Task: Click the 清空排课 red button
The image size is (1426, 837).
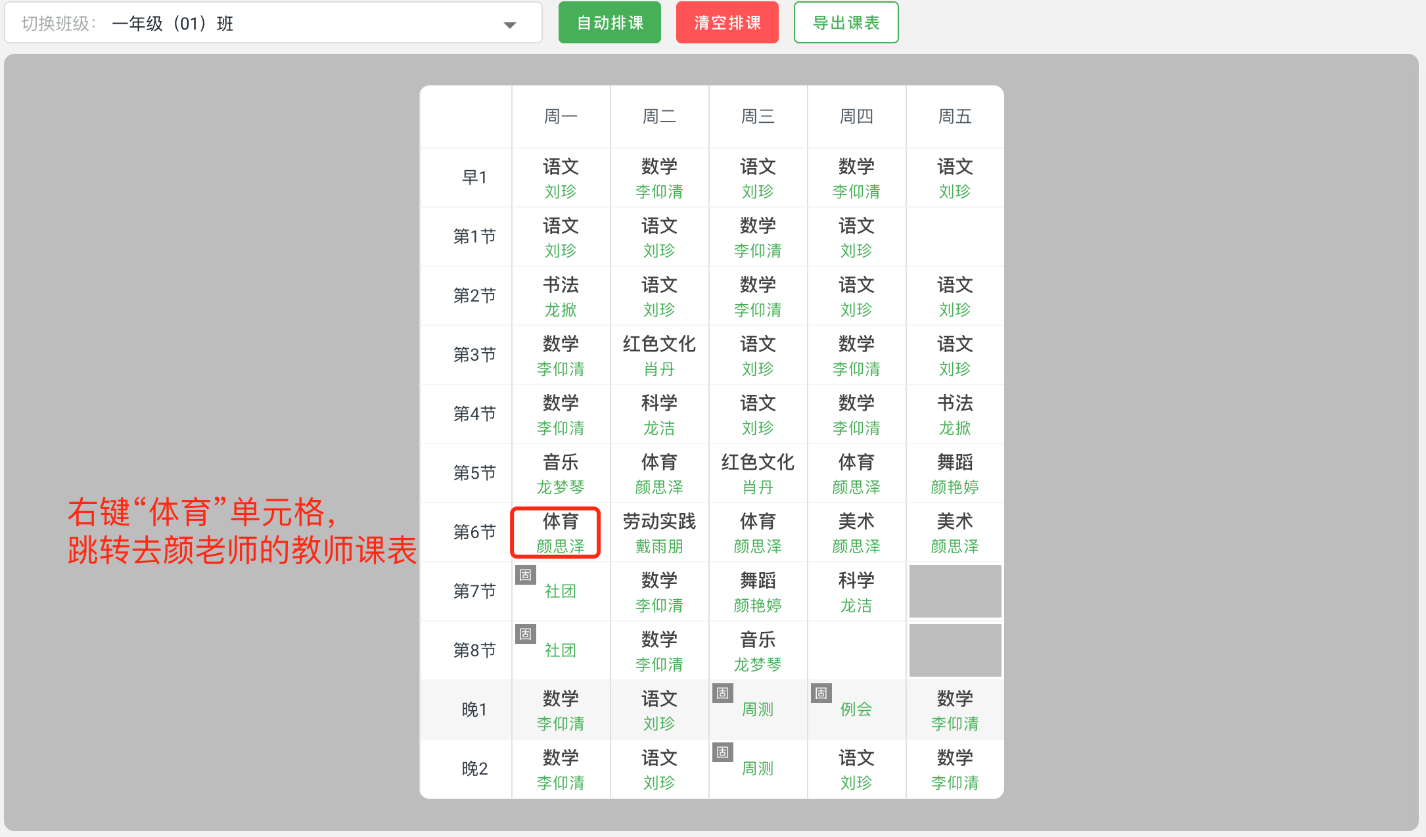Action: (727, 22)
